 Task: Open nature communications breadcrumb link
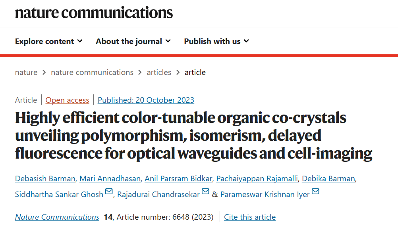pyautogui.click(x=92, y=73)
